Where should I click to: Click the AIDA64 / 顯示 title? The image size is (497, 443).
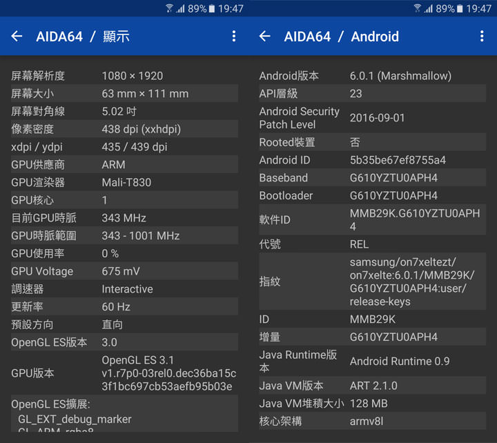coord(83,37)
